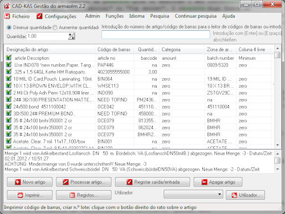
Task: Click the Registar saída/entrada button
Action: pyautogui.click(x=153, y=182)
